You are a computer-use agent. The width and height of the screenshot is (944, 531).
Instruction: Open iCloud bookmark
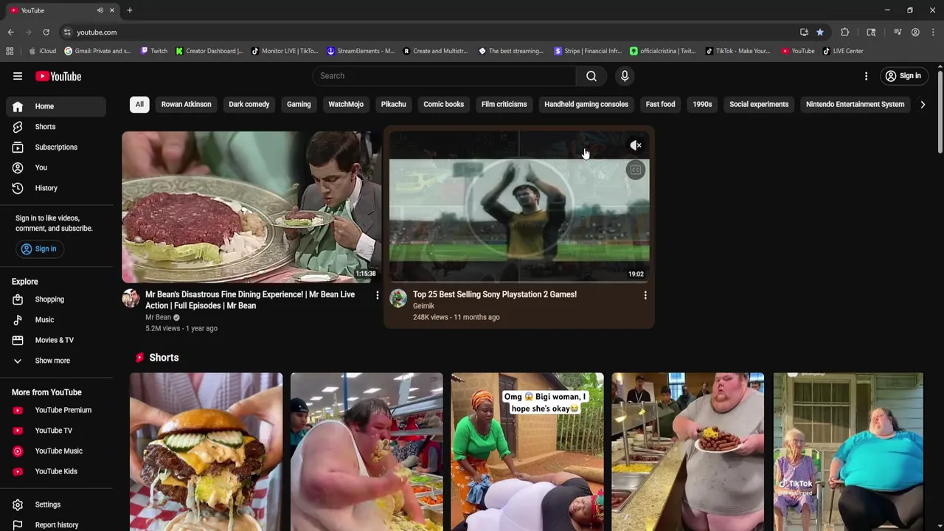click(x=42, y=51)
